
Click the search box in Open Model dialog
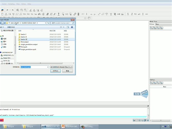(x=63, y=23)
